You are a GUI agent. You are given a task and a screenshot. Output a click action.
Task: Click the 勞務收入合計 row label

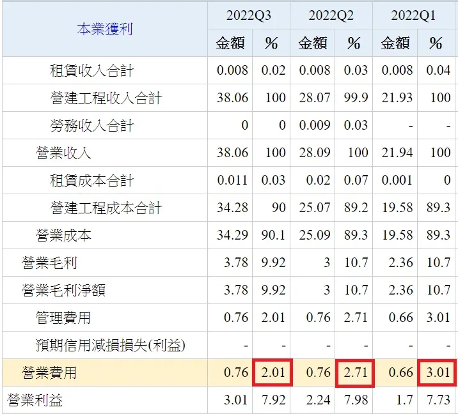pos(91,125)
